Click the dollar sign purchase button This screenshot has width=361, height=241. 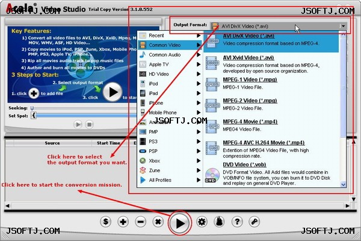[x=106, y=222]
